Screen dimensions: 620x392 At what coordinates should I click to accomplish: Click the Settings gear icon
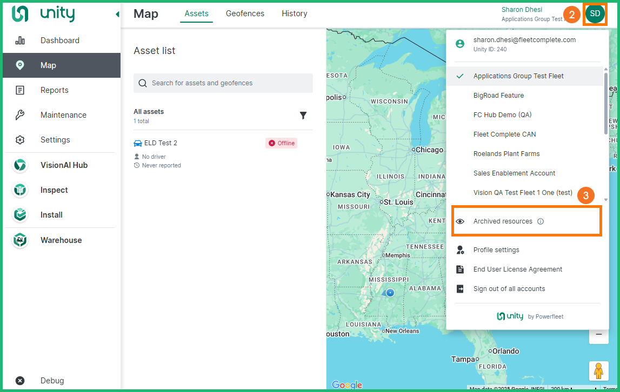pos(20,140)
